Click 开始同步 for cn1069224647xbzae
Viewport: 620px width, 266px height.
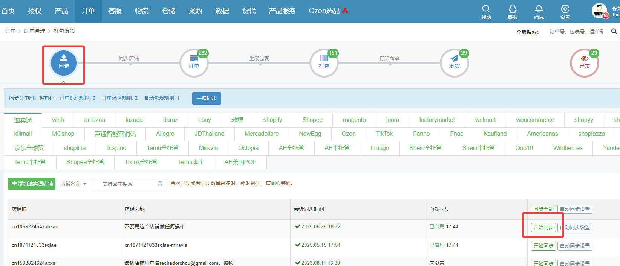543,227
